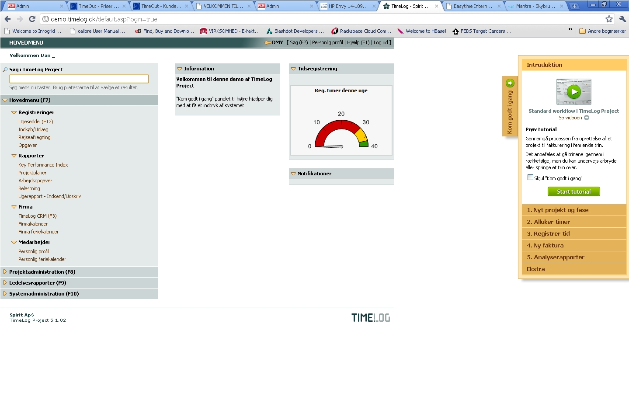Open new tab with plus button
The width and height of the screenshot is (629, 393).
[574, 6]
